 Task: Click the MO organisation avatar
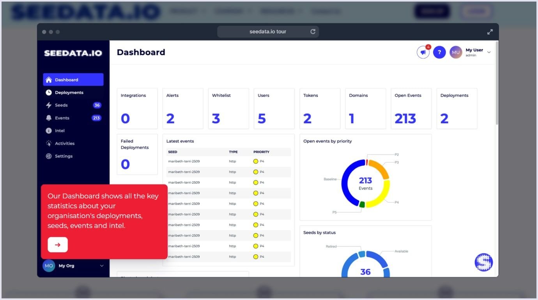(x=49, y=266)
